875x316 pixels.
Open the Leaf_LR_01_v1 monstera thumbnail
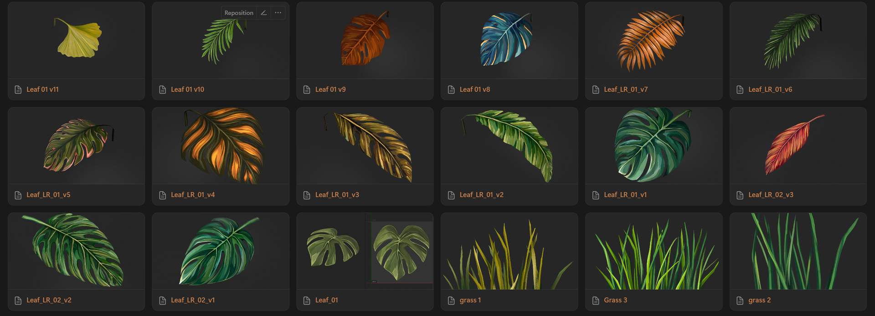654,145
